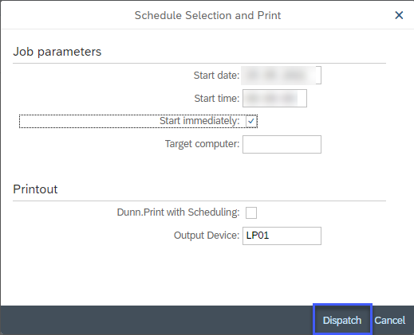Viewport: 414px width, 335px height.
Task: Close the Schedule Selection and Print dialog
Action: click(399, 15)
